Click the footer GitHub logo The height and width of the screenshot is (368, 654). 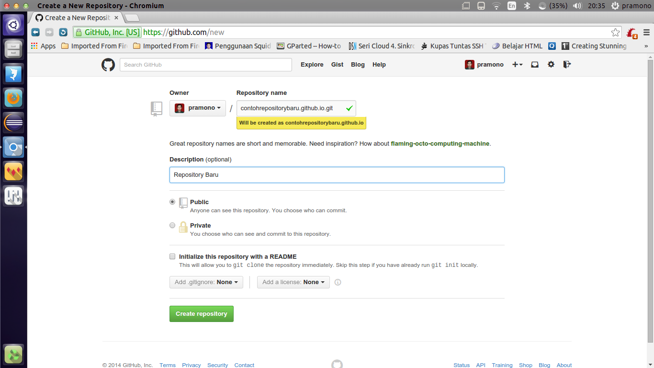(x=337, y=364)
